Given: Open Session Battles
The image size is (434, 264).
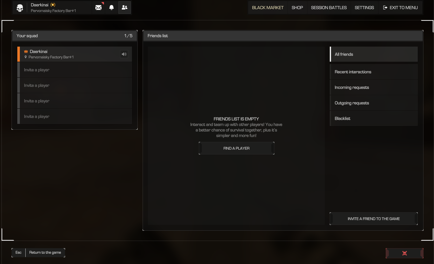Looking at the screenshot, I should click(329, 8).
